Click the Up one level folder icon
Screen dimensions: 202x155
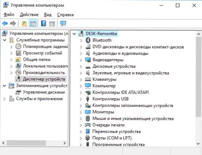(24, 24)
